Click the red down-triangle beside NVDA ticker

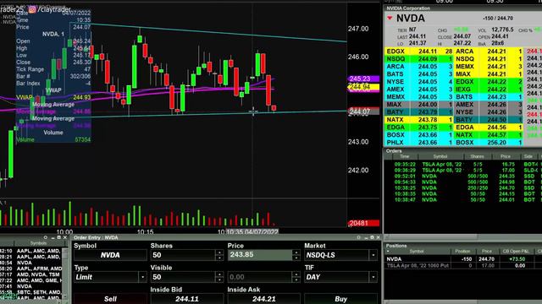[x=390, y=18]
